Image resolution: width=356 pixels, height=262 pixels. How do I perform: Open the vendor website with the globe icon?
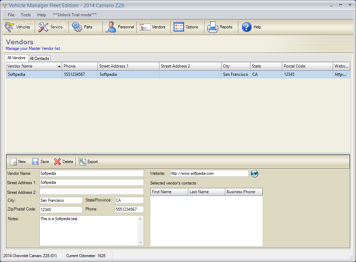point(254,173)
